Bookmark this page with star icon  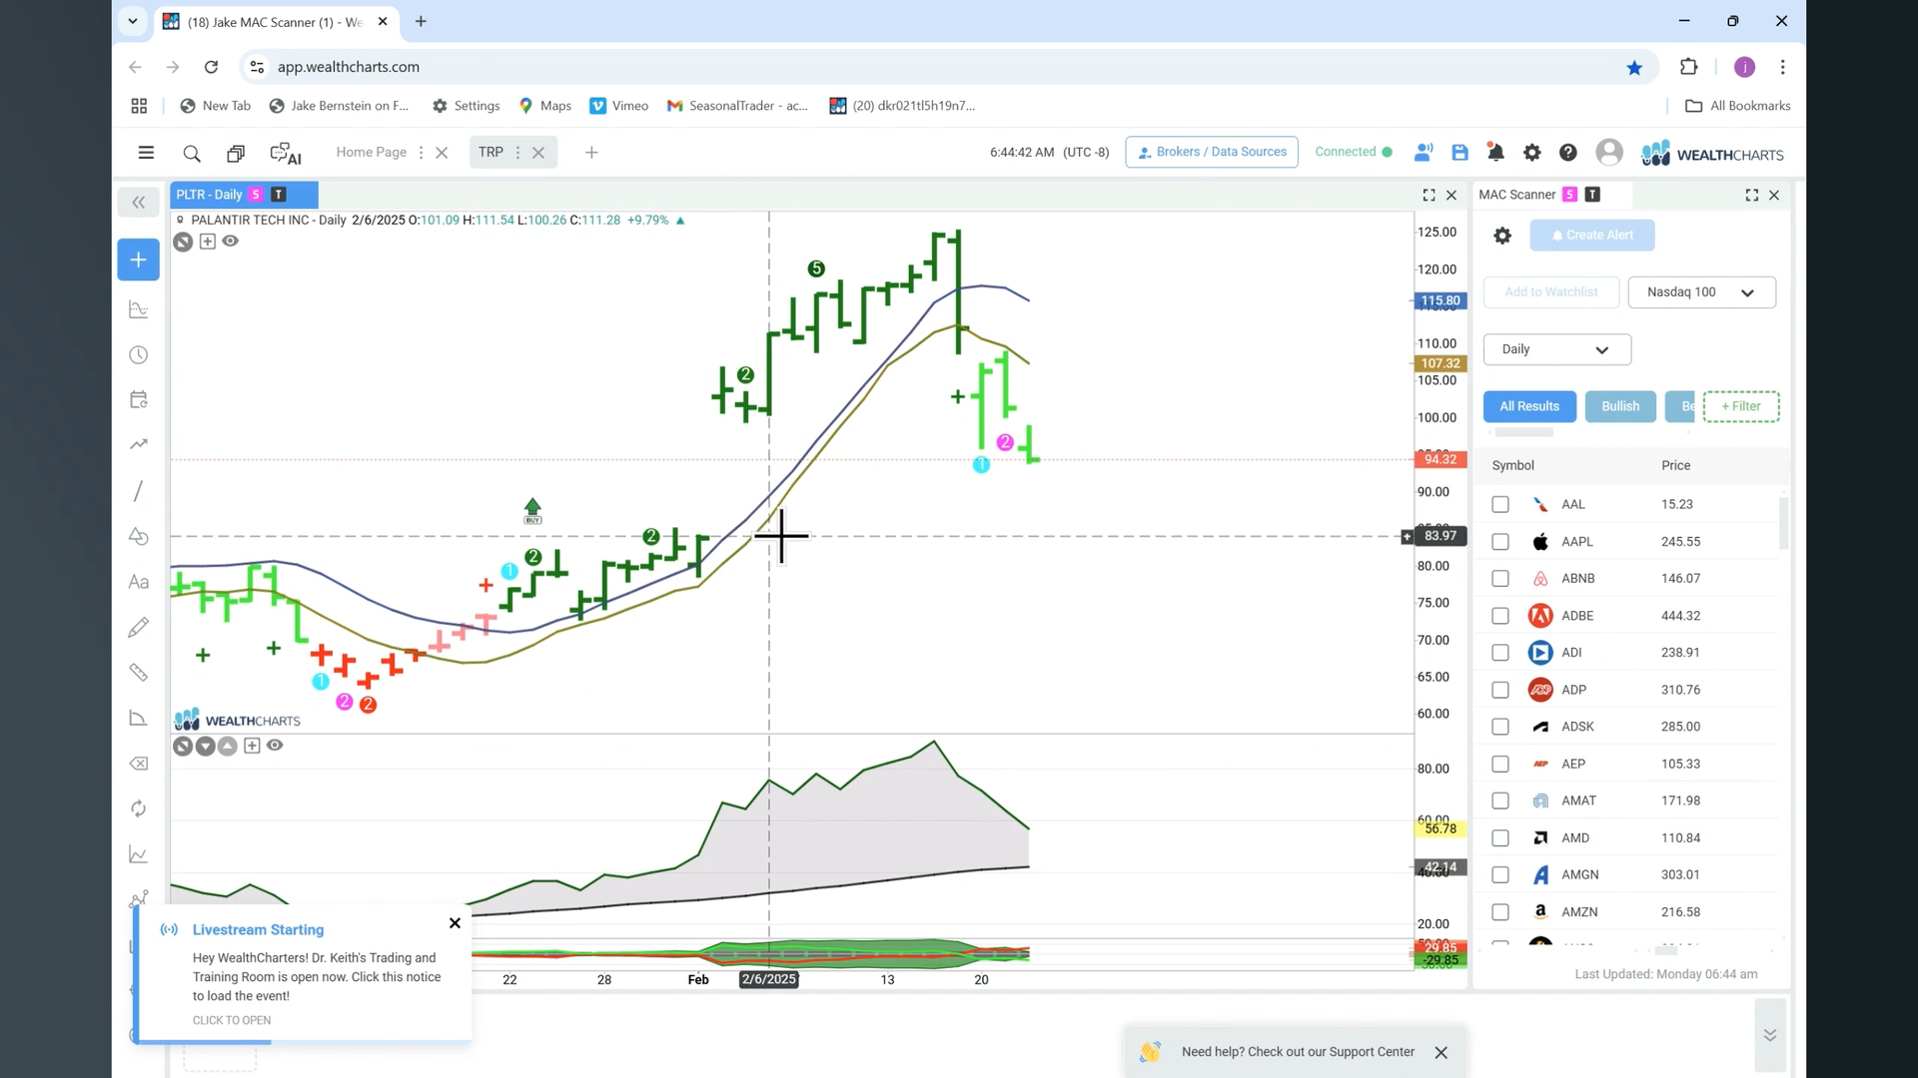[x=1634, y=68]
